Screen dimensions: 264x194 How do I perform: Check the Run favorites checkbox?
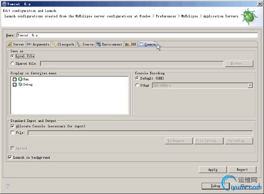pyautogui.click(x=15, y=79)
